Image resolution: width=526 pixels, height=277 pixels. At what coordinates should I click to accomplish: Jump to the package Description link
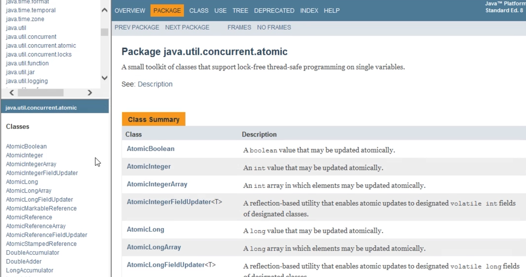[x=155, y=84]
